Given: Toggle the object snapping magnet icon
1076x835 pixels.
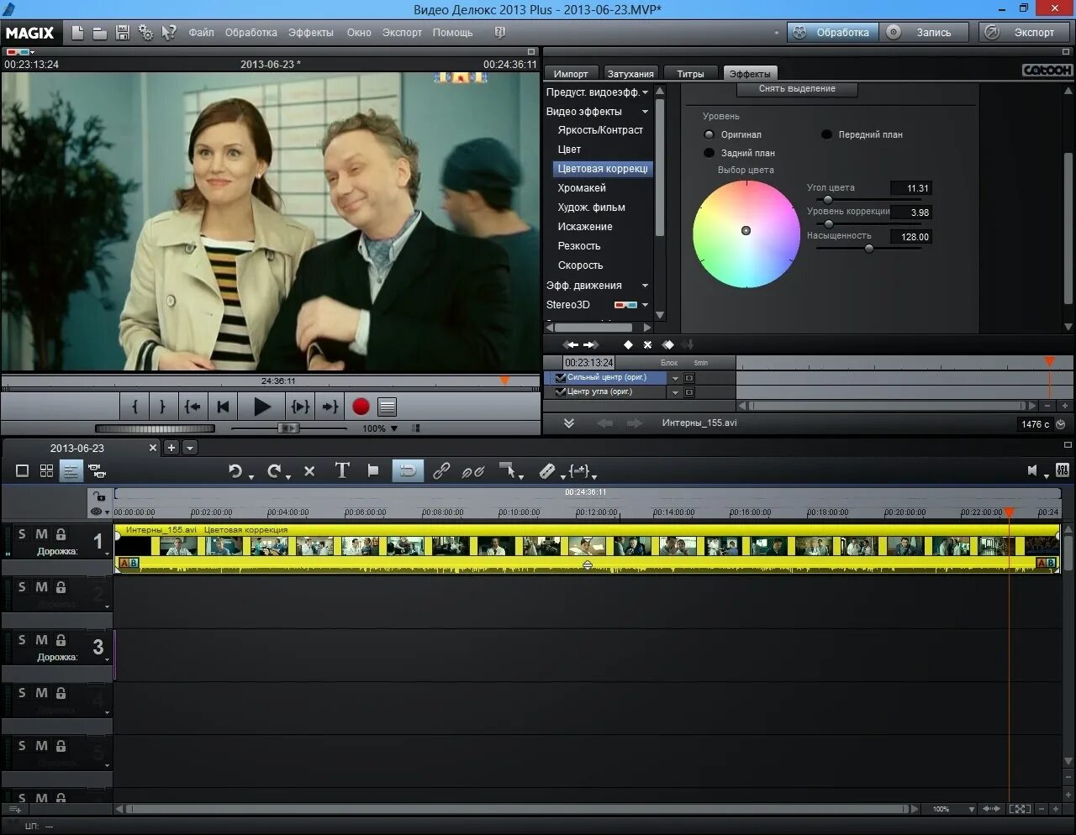Looking at the screenshot, I should click(x=408, y=471).
